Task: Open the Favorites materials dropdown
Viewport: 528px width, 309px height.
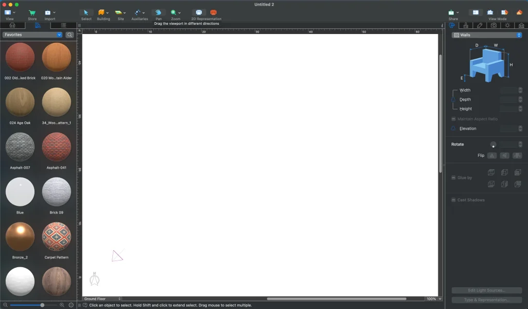Action: pos(32,35)
